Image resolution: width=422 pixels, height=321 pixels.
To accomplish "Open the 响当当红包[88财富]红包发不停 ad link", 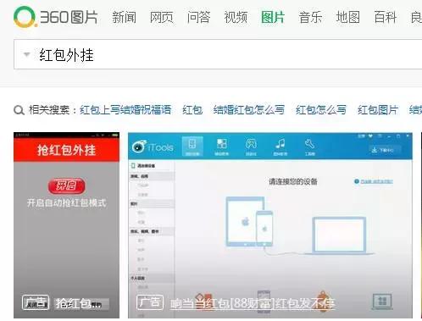I will point(253,304).
